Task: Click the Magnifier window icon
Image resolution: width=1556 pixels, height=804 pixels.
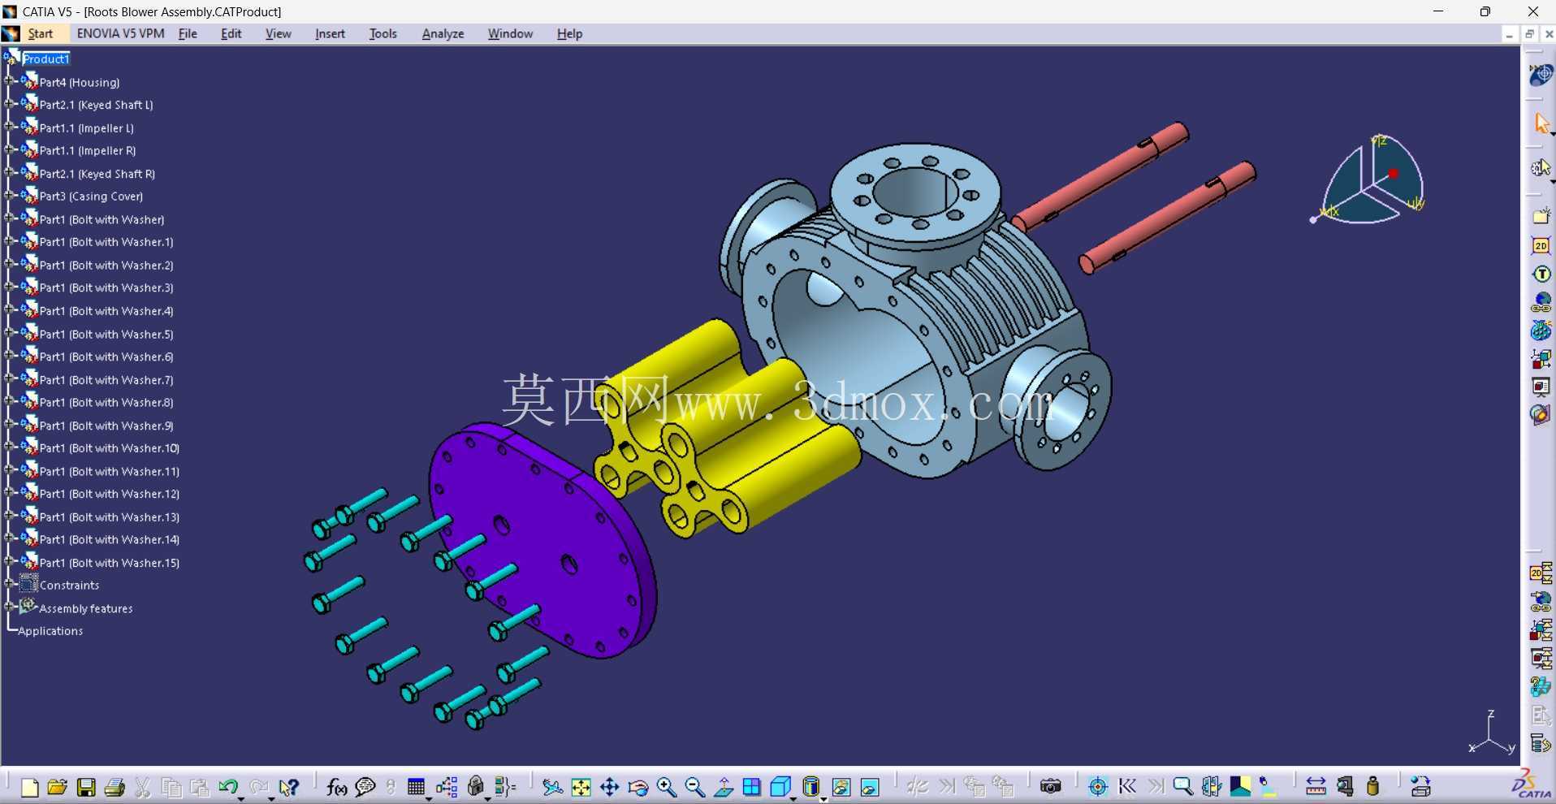Action: [x=1183, y=787]
